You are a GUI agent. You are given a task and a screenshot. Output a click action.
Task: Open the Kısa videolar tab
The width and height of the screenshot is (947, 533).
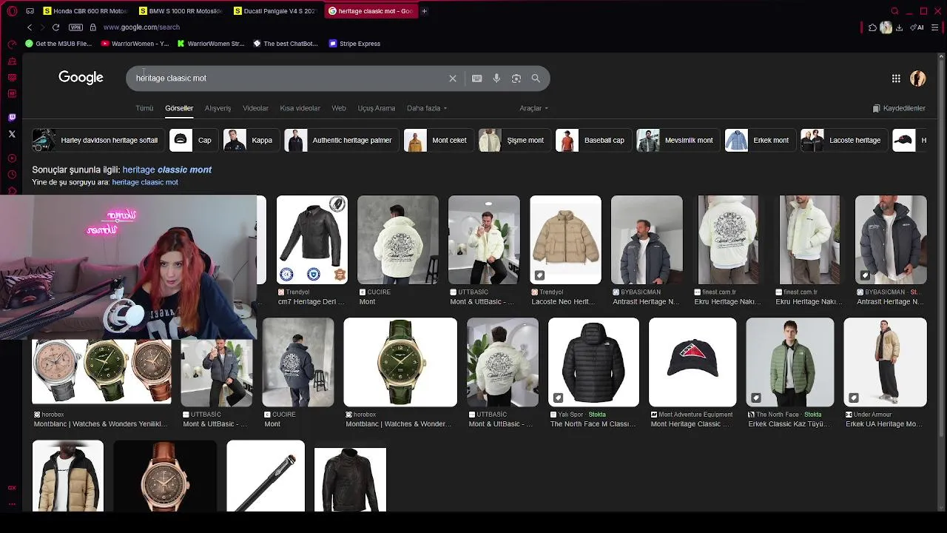pos(300,108)
